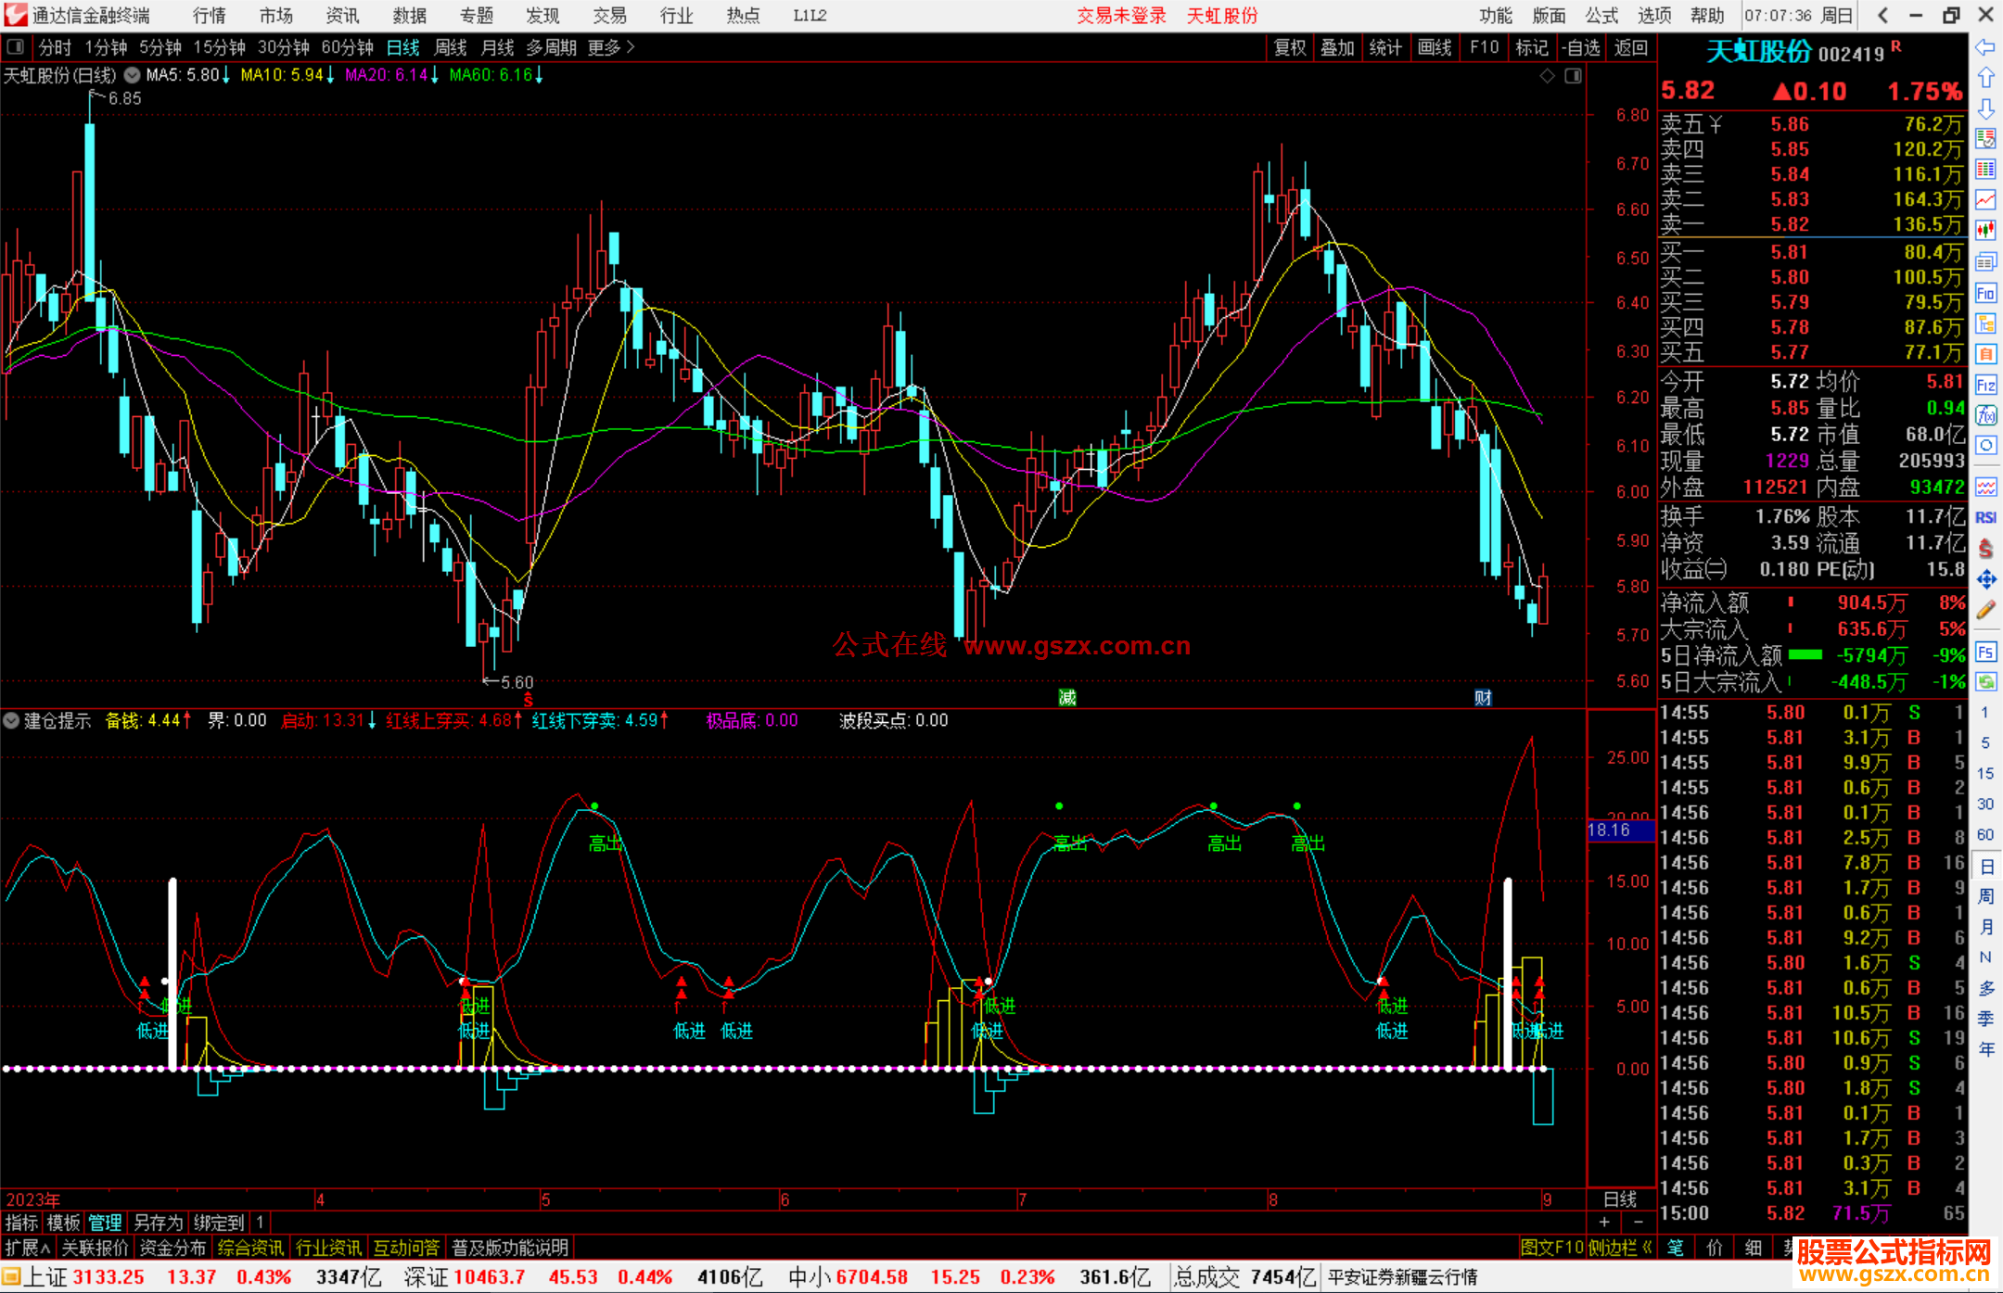Open the quotation grid table icon
Image resolution: width=2003 pixels, height=1293 pixels.
(x=1985, y=170)
